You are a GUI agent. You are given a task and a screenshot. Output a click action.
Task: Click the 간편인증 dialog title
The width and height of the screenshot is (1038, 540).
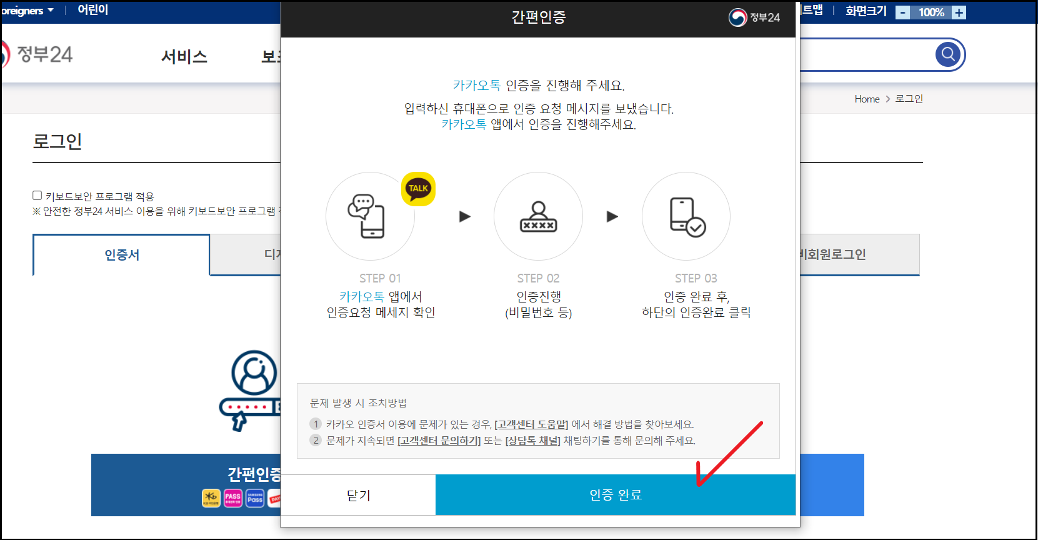pyautogui.click(x=538, y=17)
